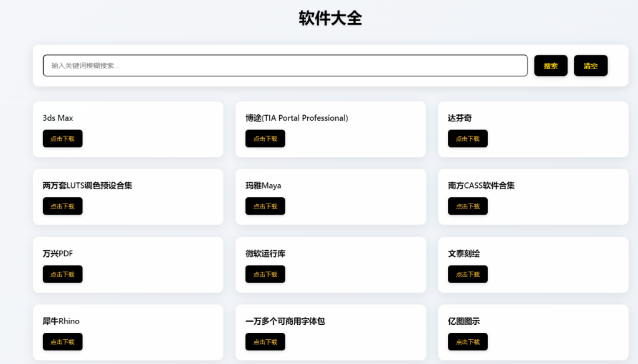Screen dimensions: 638x364
Task: Click the 玛雅Maya card title
Action: point(264,185)
